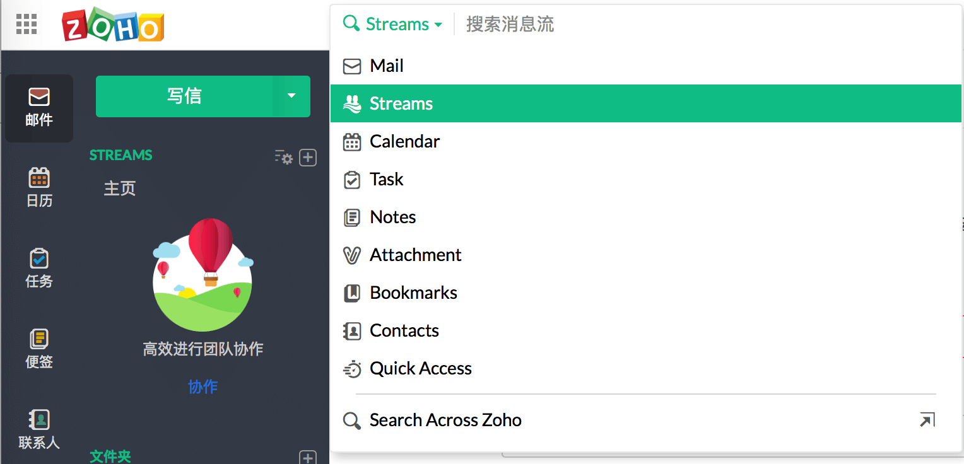Select Attachment search scope option
This screenshot has height=464, width=964.
(x=415, y=255)
